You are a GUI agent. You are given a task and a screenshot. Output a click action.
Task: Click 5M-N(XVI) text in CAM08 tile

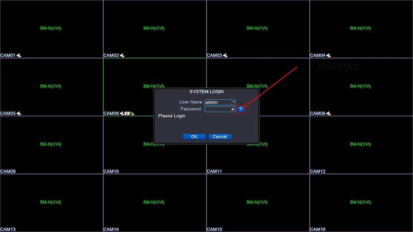[x=360, y=86]
